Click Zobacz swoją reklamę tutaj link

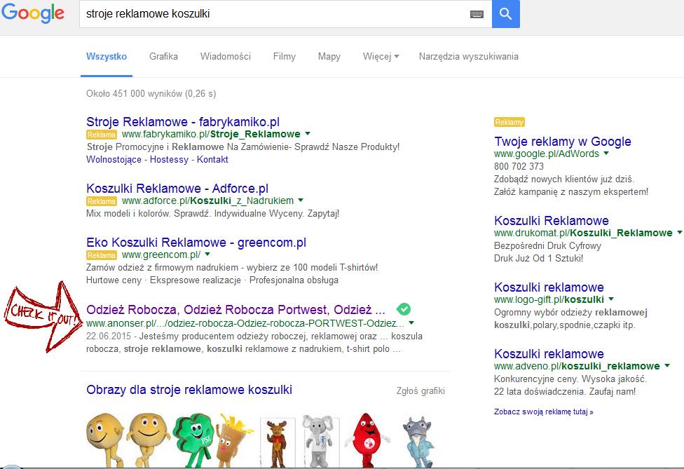click(544, 412)
